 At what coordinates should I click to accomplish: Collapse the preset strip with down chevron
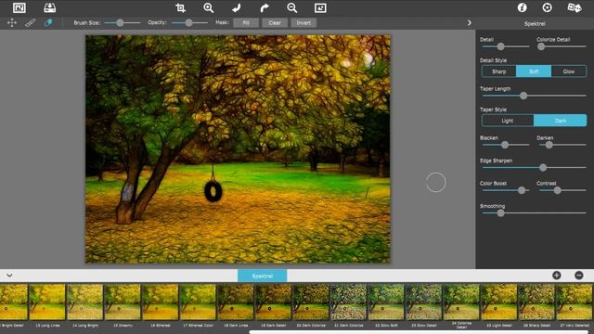pos(9,276)
